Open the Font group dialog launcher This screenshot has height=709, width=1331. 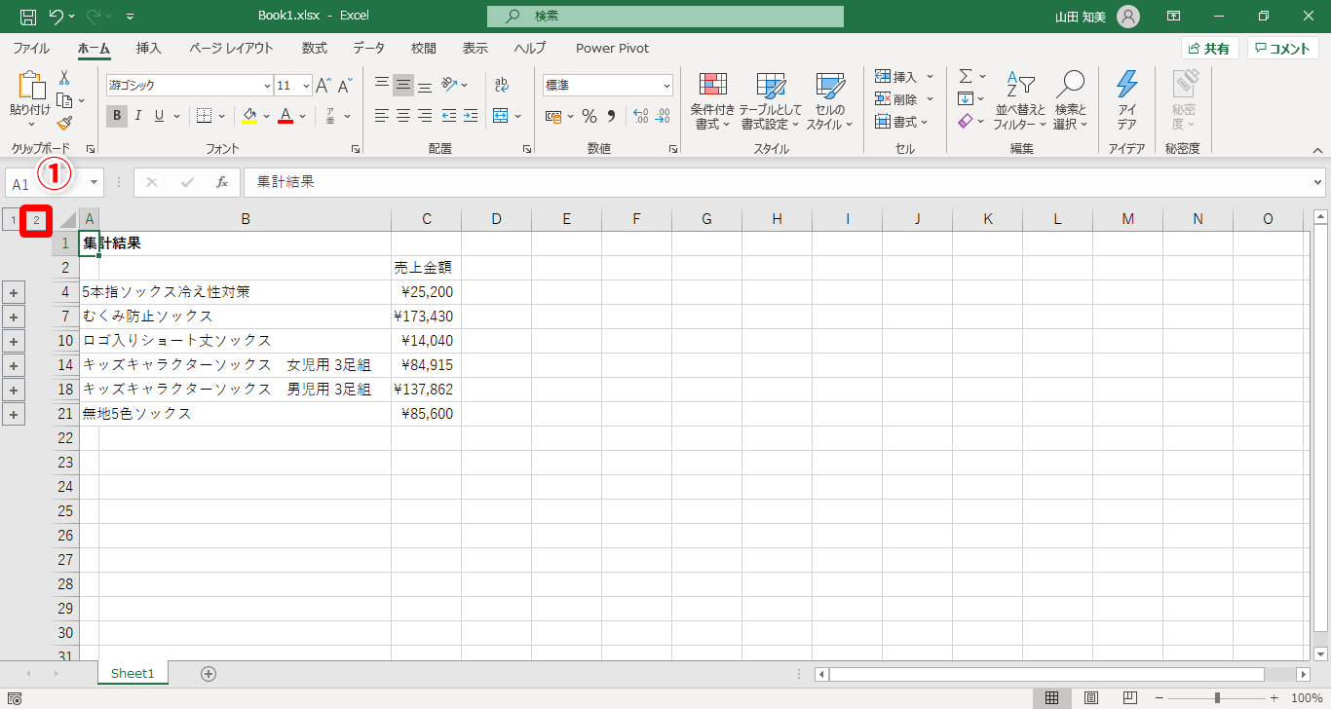355,149
